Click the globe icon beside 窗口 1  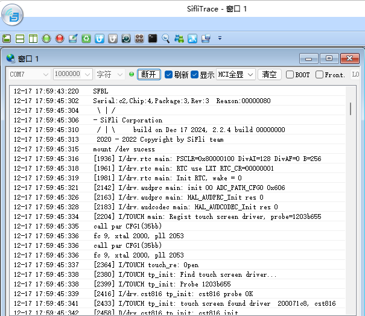tap(11, 58)
